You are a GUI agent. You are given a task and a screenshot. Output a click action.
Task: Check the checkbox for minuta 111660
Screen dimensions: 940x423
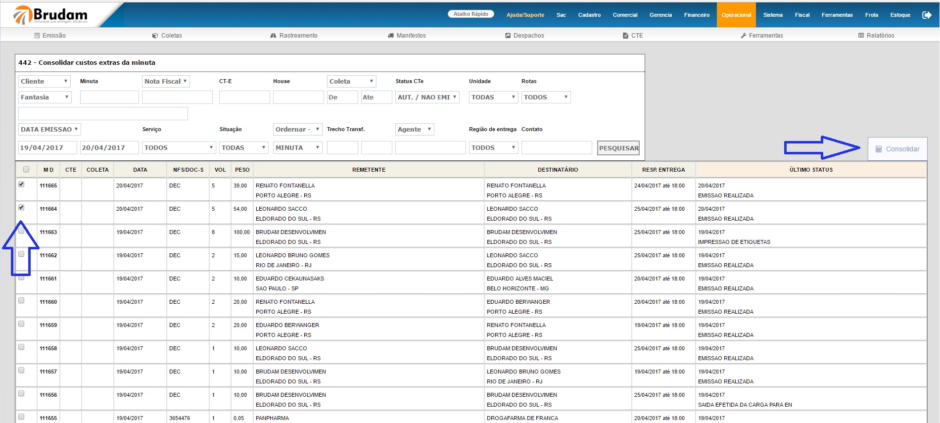click(21, 300)
